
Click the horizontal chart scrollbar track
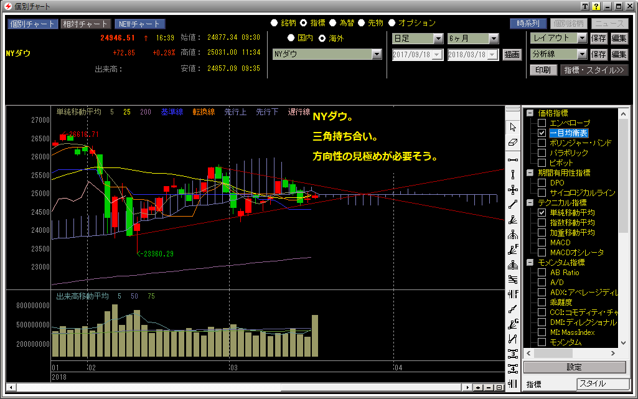[239, 388]
